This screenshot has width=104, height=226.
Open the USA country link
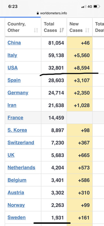pyautogui.click(x=13, y=68)
